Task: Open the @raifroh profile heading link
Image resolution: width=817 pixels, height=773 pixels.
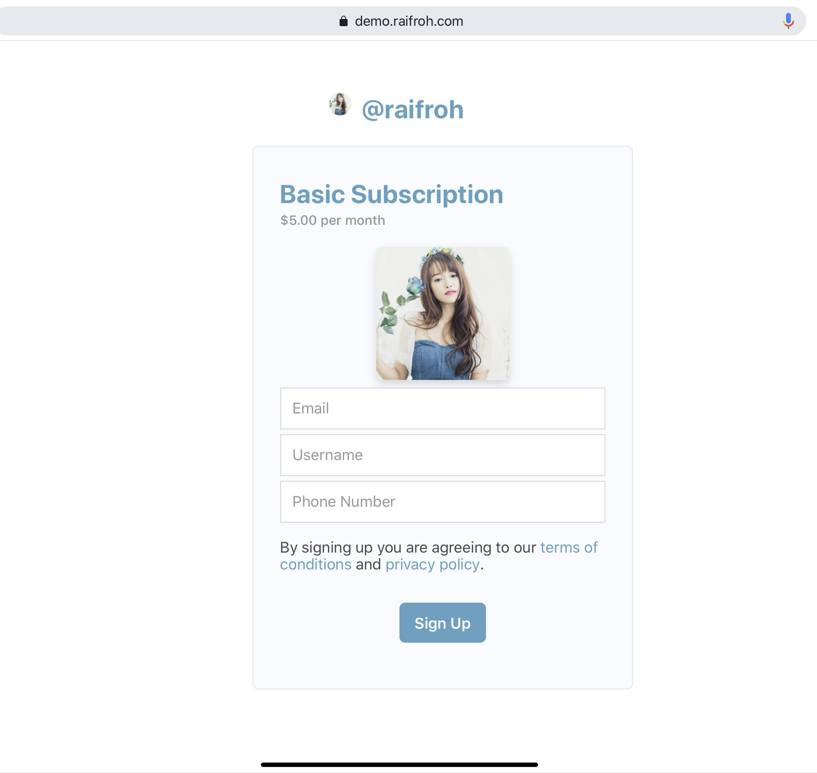Action: (x=413, y=110)
